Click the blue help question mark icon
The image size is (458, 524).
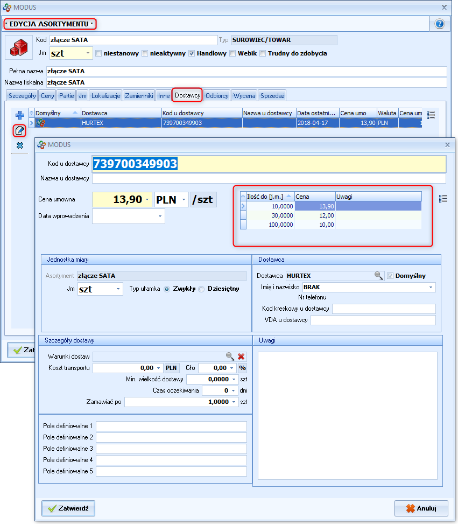pyautogui.click(x=439, y=24)
